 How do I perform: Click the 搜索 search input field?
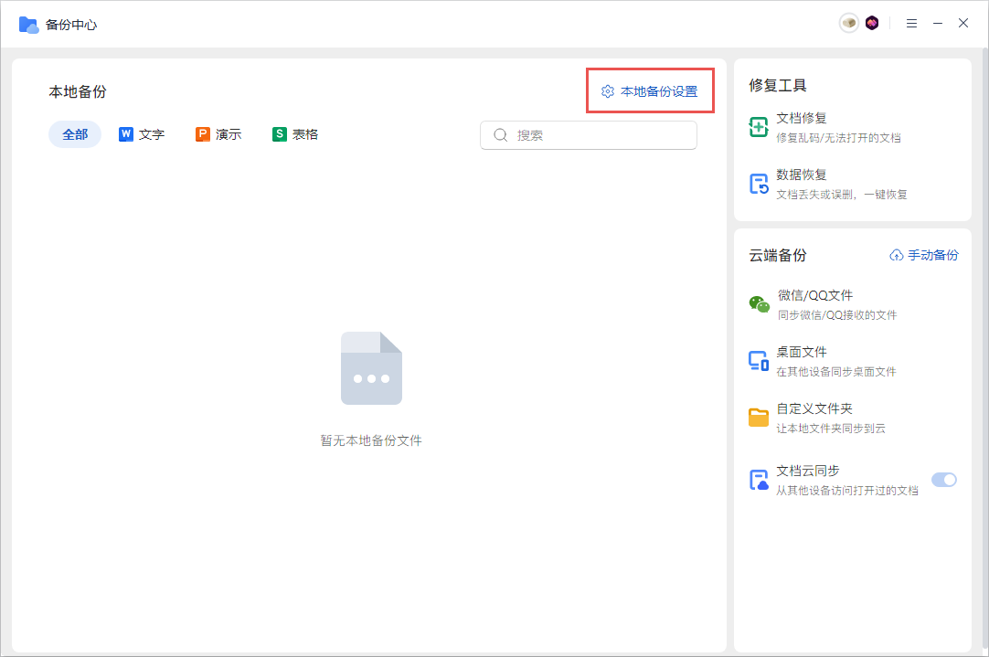pos(599,135)
